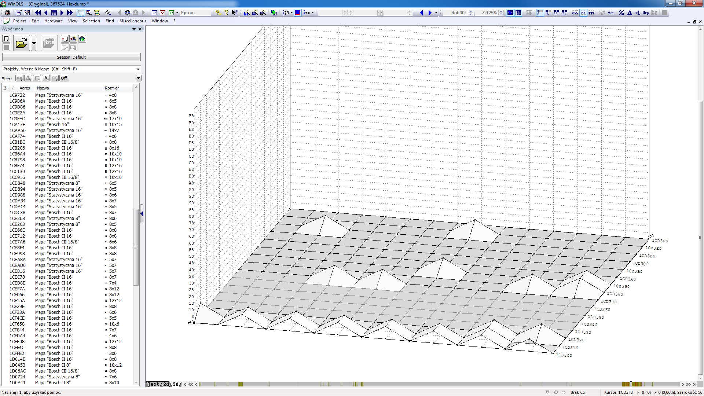704x396 pixels.
Task: Toggle the FF hexadecimal display mode
Action: [x=583, y=13]
